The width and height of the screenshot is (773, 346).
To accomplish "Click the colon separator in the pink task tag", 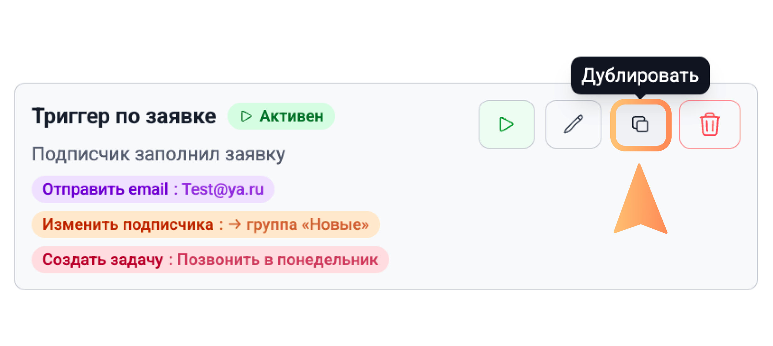I will point(171,260).
